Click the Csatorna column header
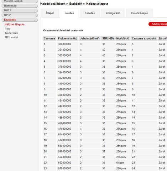Image resolution: width=167 pixels, height=171 pixels. click(x=49, y=38)
